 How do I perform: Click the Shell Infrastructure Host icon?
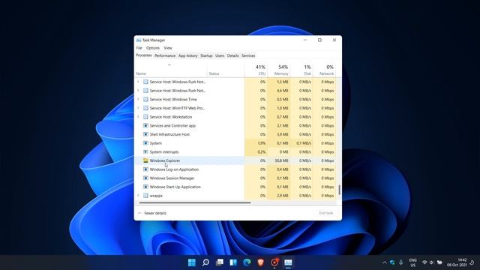point(145,134)
